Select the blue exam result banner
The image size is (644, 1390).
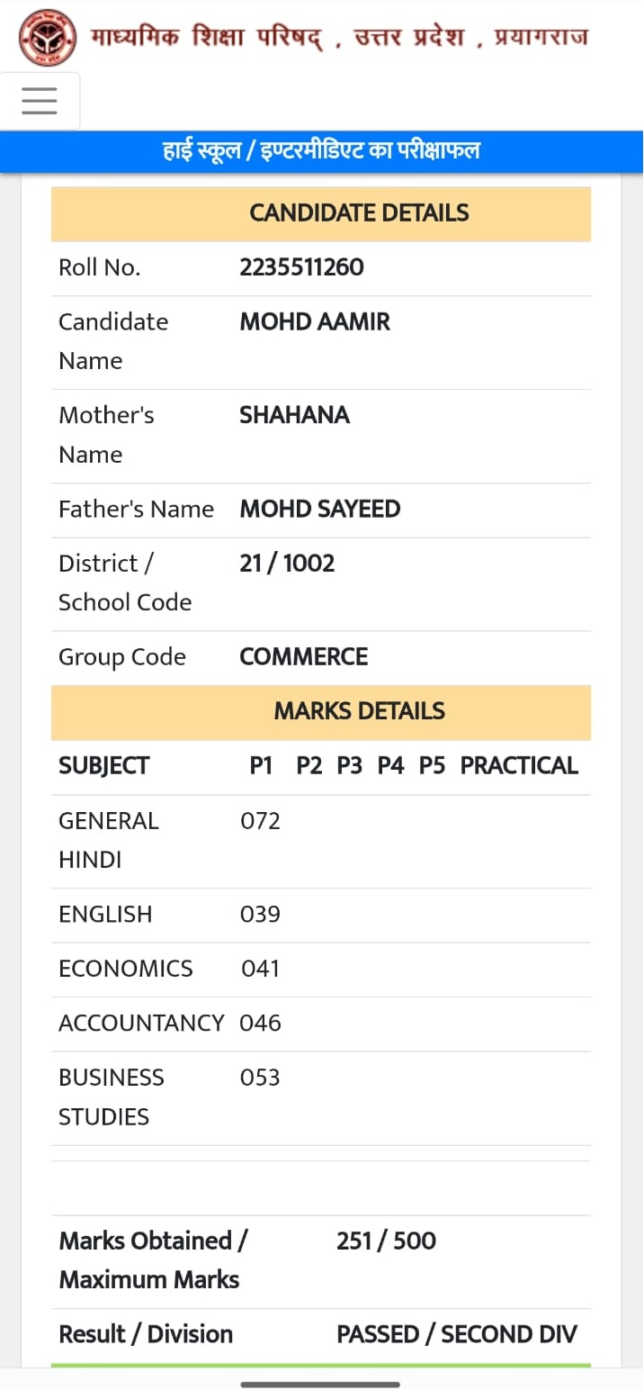322,151
